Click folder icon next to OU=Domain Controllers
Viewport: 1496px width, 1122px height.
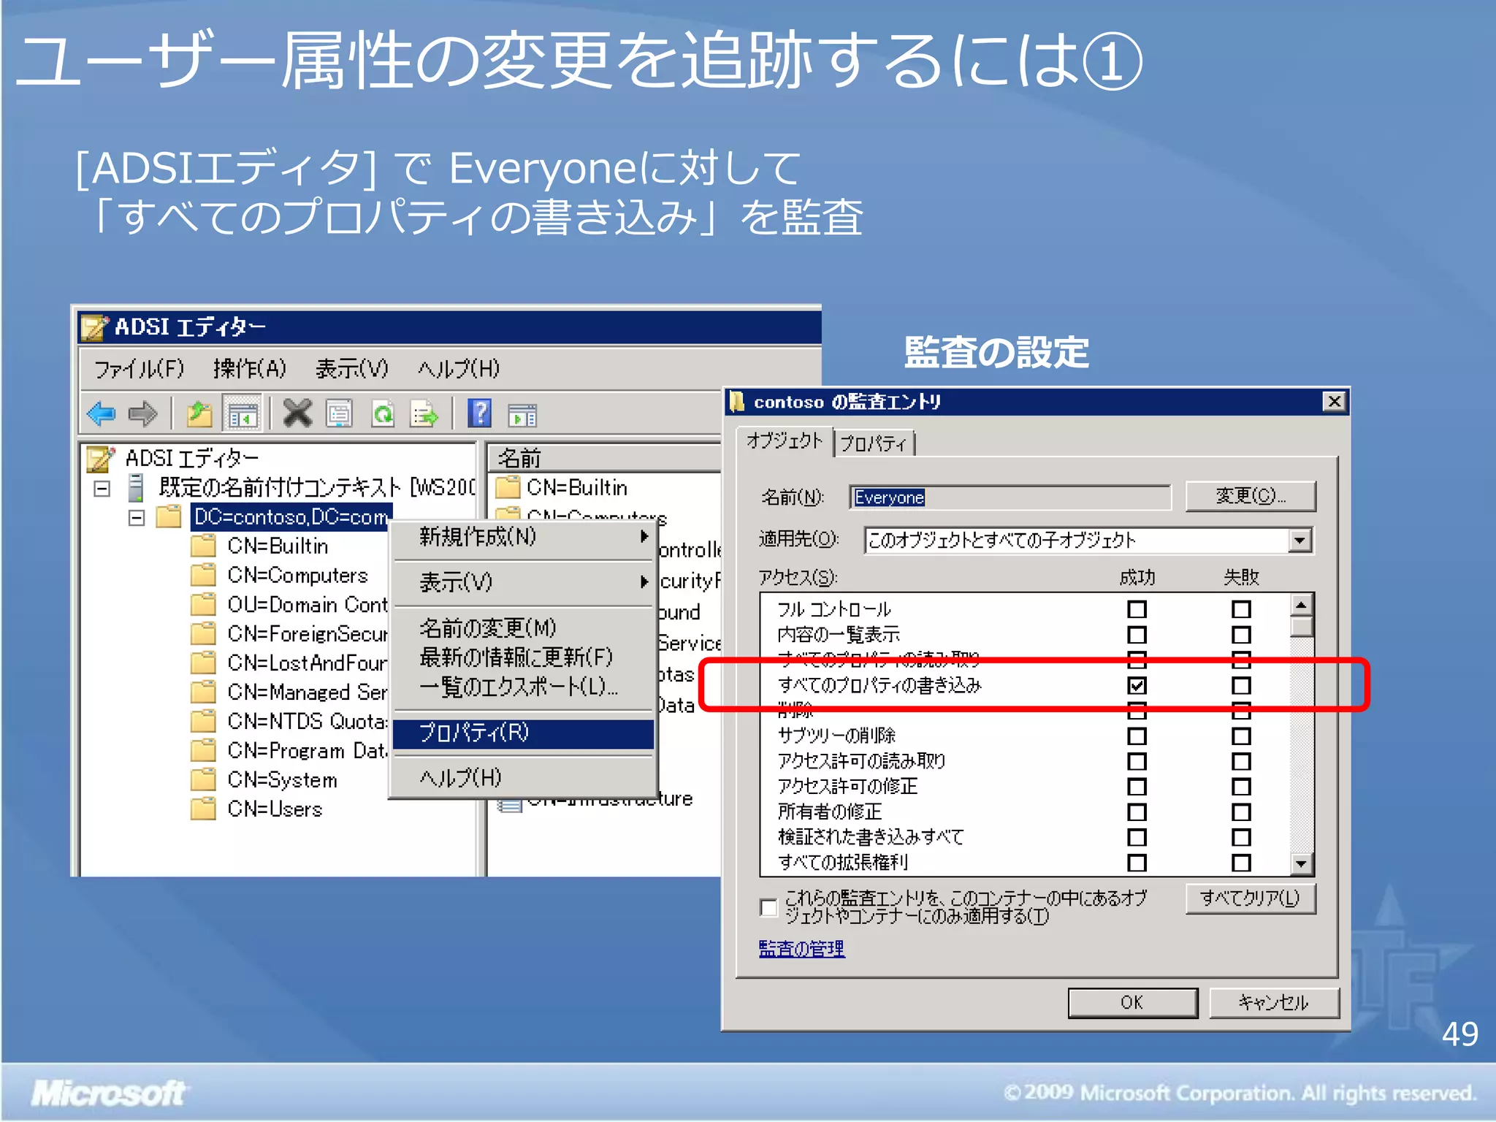pos(204,605)
